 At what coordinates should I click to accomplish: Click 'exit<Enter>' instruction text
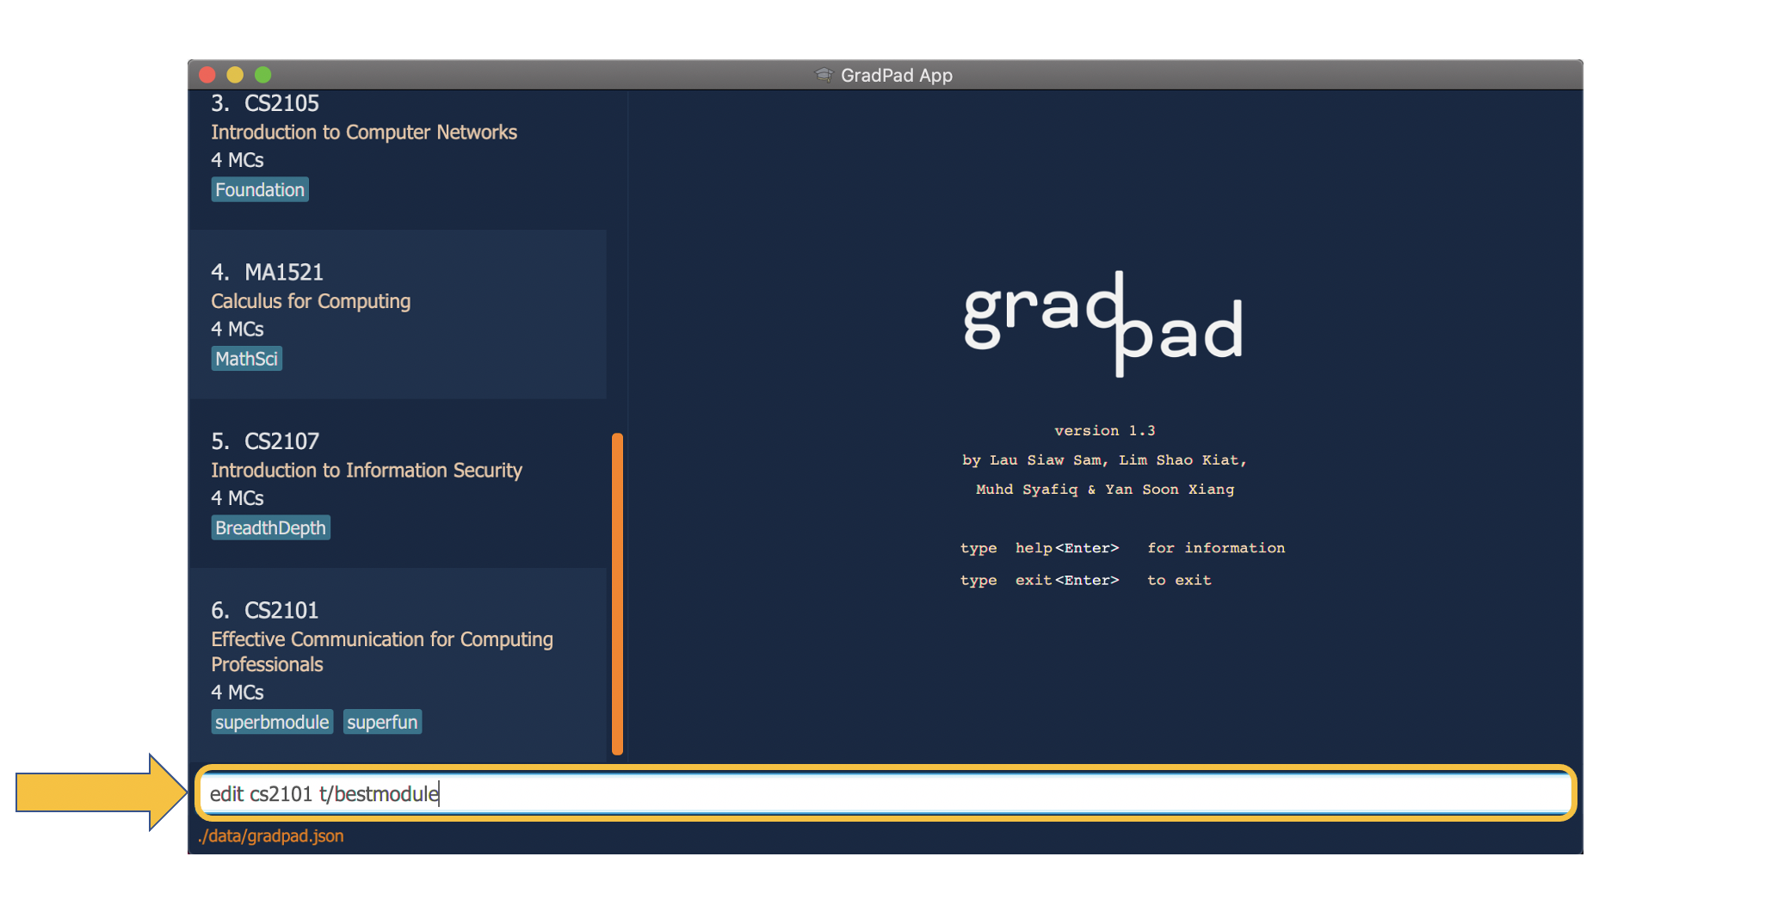coord(1067,580)
